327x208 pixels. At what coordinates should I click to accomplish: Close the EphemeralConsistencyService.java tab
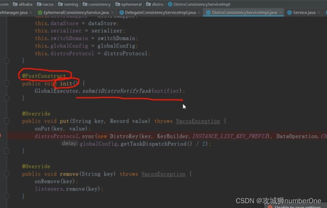(112, 12)
